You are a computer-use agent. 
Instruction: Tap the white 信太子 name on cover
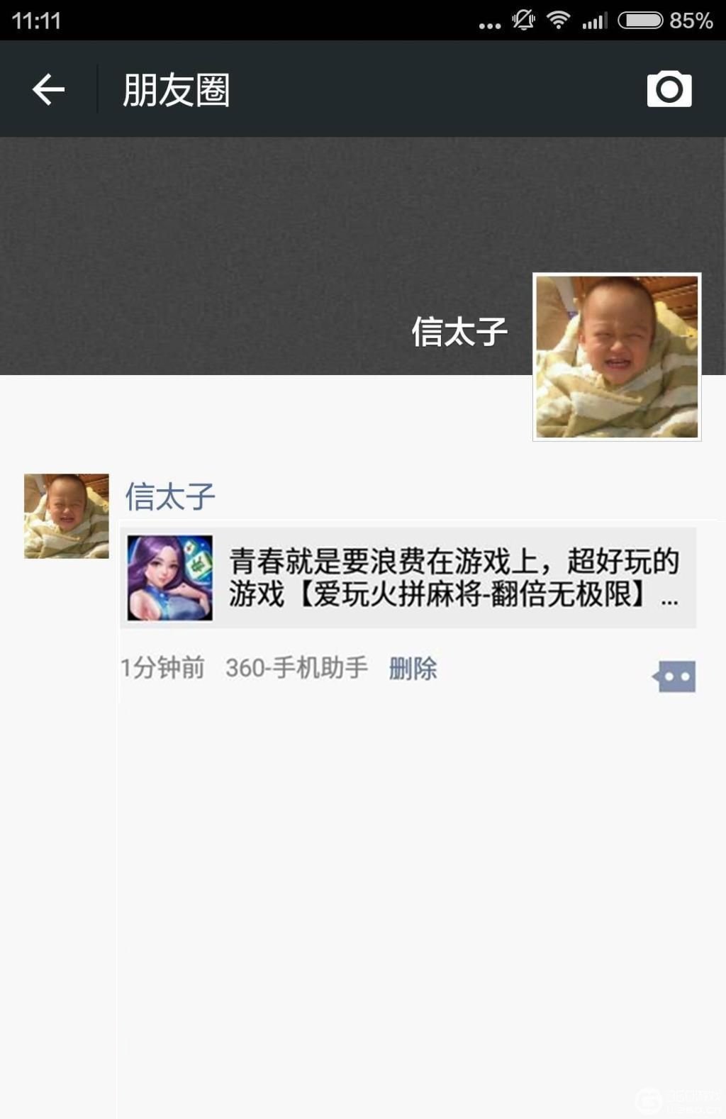[x=459, y=332]
